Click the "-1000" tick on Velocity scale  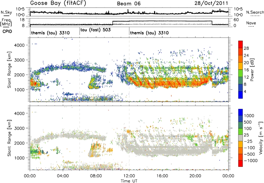click(x=250, y=161)
